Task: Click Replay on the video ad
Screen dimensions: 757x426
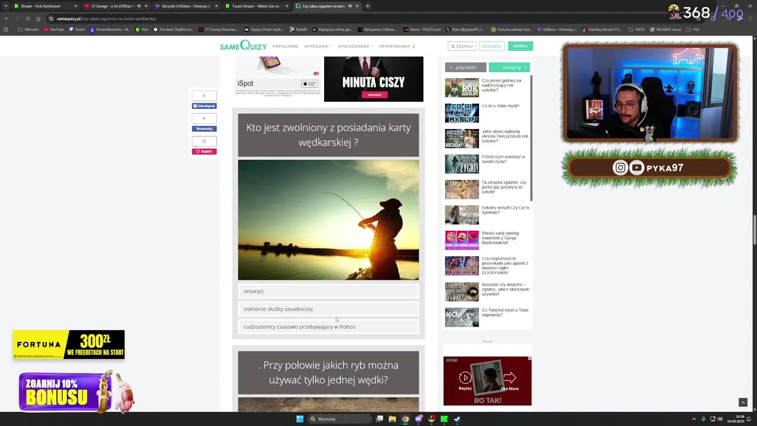Action: 465,382
